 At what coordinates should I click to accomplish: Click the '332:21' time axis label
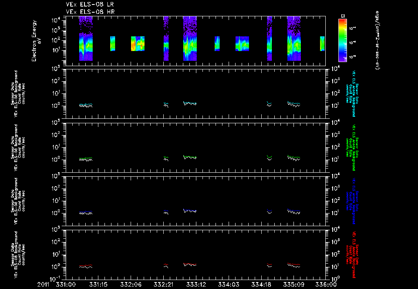(163, 285)
